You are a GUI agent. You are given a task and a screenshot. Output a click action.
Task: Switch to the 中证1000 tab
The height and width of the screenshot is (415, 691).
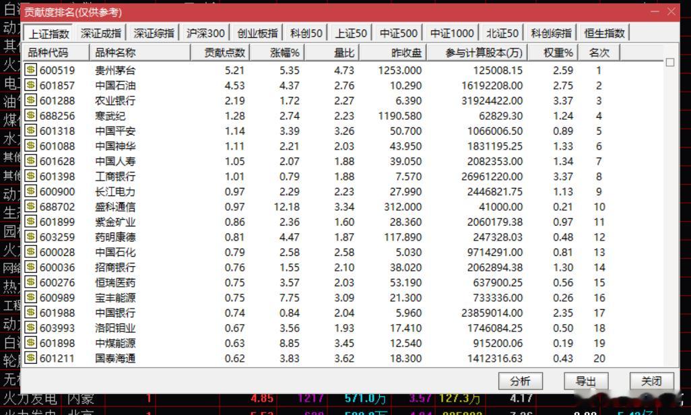coord(452,33)
